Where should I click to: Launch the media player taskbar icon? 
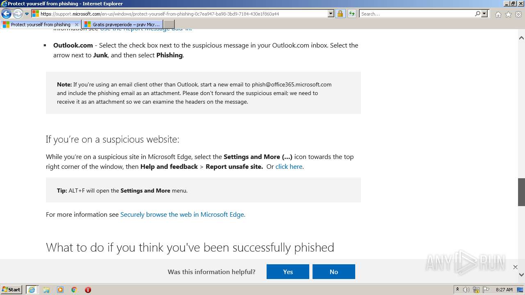(x=60, y=290)
